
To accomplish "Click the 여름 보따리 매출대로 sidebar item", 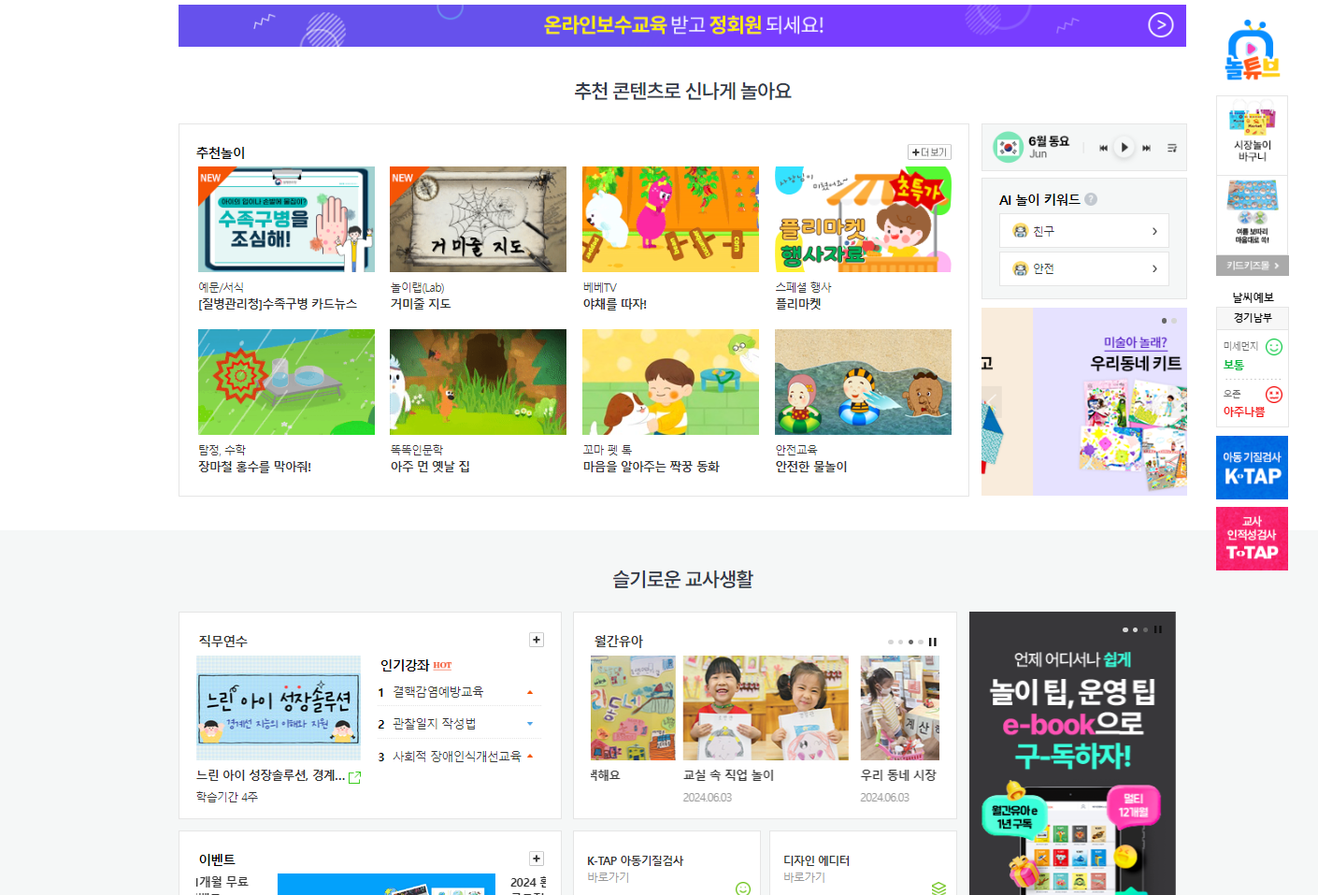I will (1252, 214).
